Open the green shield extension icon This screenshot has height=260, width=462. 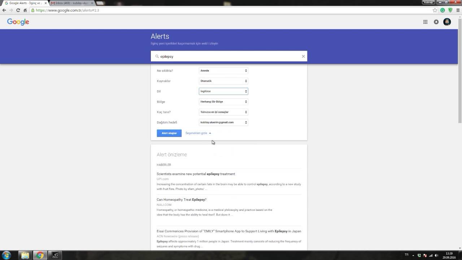click(x=450, y=10)
